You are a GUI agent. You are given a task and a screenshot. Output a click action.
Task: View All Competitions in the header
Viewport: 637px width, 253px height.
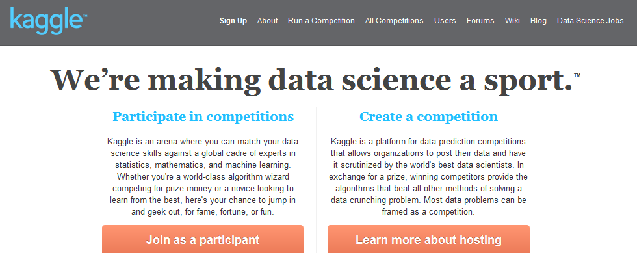coord(394,21)
